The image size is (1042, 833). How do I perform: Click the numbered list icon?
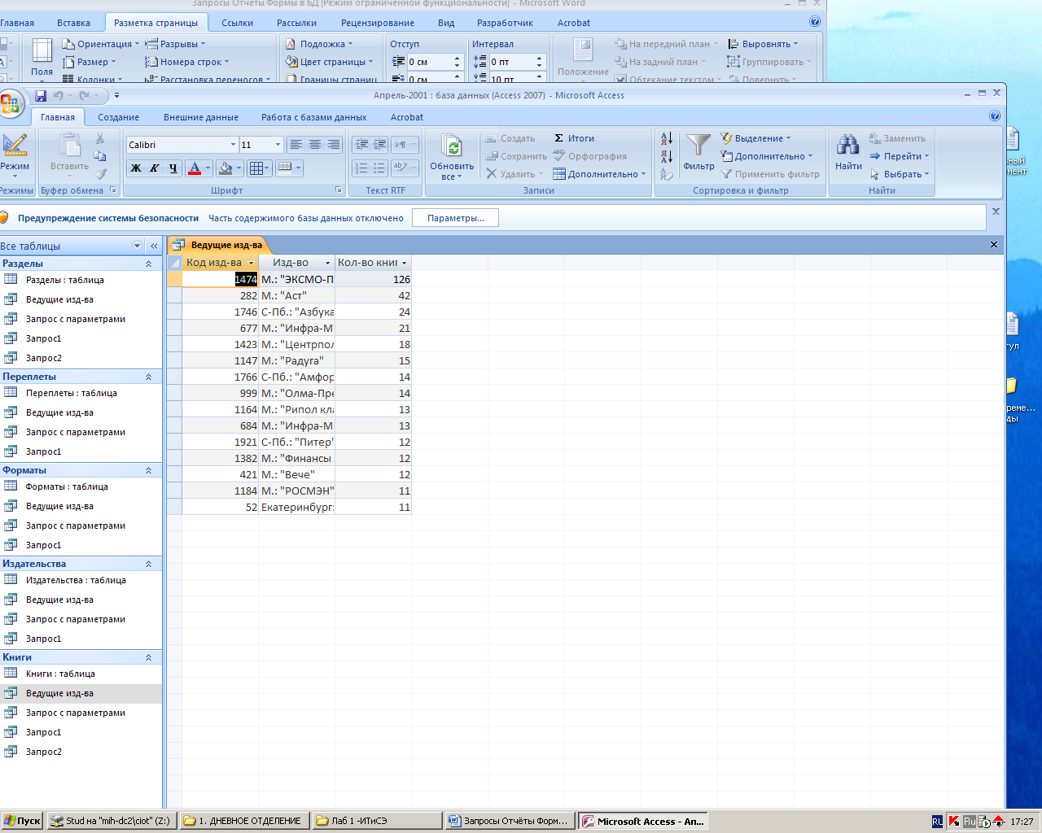tap(361, 168)
